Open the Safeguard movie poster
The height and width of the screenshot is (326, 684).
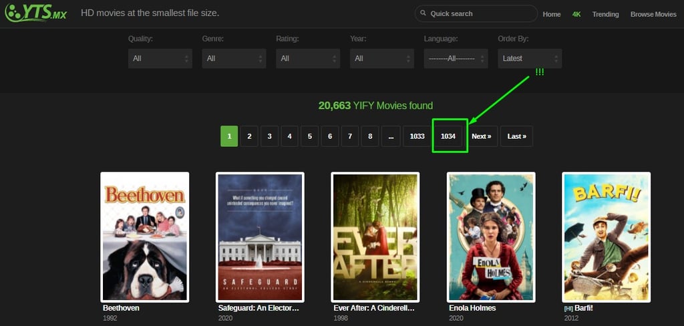click(x=260, y=237)
